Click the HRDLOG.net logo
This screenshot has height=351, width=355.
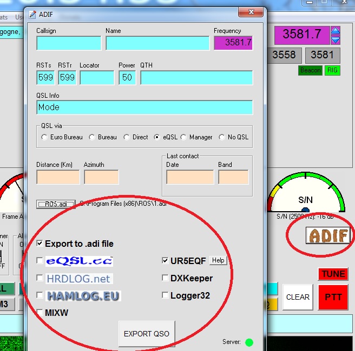78,279
